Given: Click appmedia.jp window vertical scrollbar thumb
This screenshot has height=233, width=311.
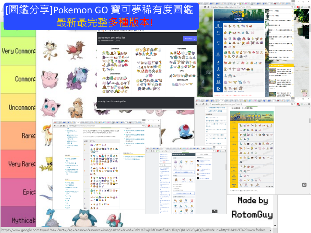Looking at the screenshot, I should tap(310, 120).
